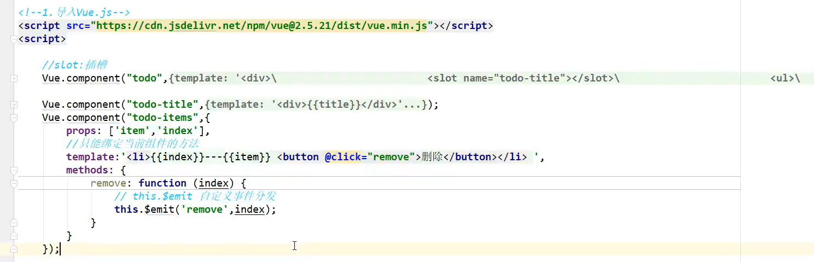This screenshot has width=814, height=262.
Task: Click the "index" parameter of the function
Action: (x=214, y=183)
